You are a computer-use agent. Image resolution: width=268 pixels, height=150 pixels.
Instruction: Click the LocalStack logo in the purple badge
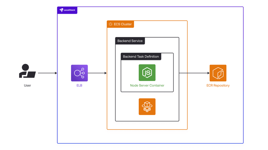click(61, 10)
